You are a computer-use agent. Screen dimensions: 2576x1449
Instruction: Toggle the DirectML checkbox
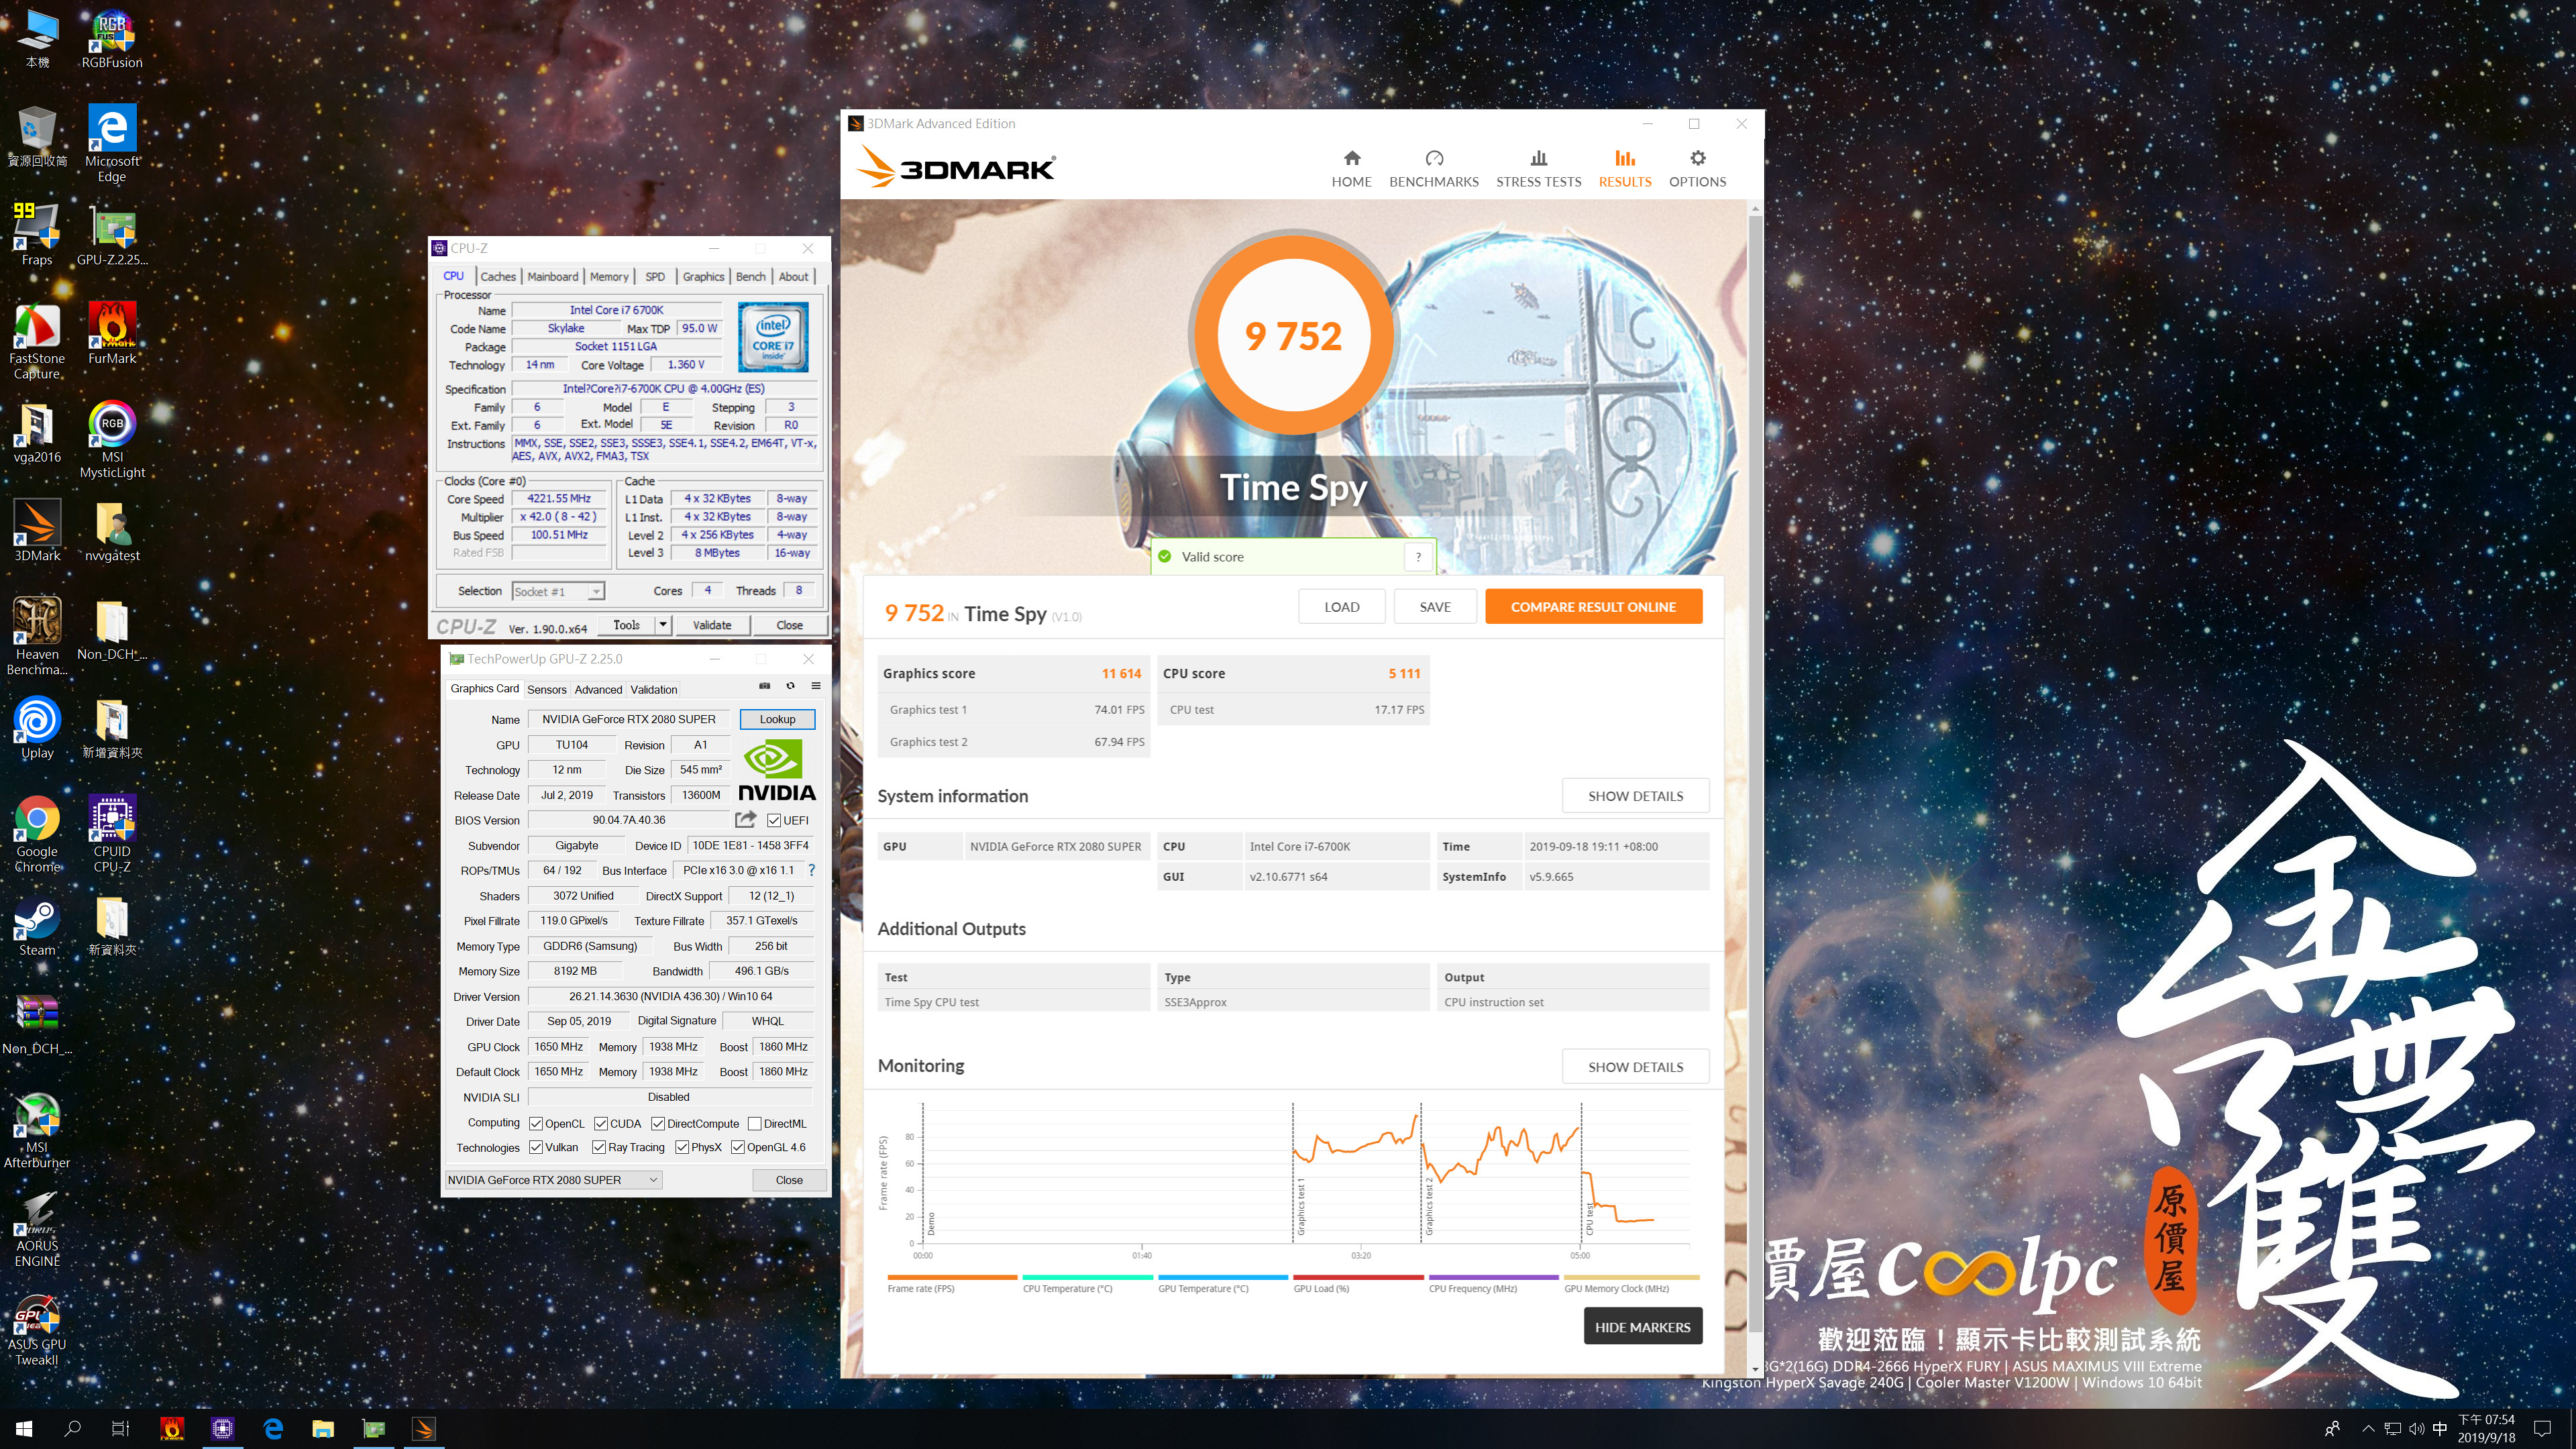[x=755, y=1123]
